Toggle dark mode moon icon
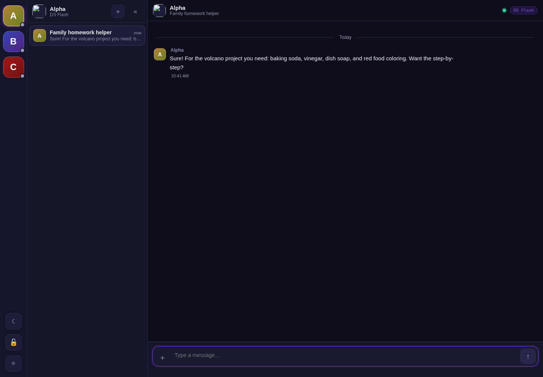543x377 pixels. coord(14,321)
